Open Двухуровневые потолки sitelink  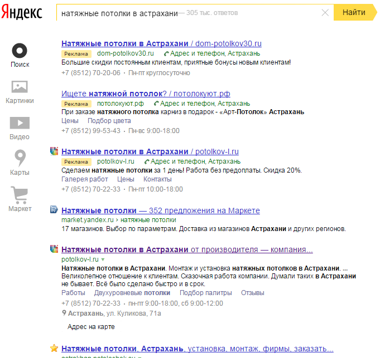[x=132, y=293]
